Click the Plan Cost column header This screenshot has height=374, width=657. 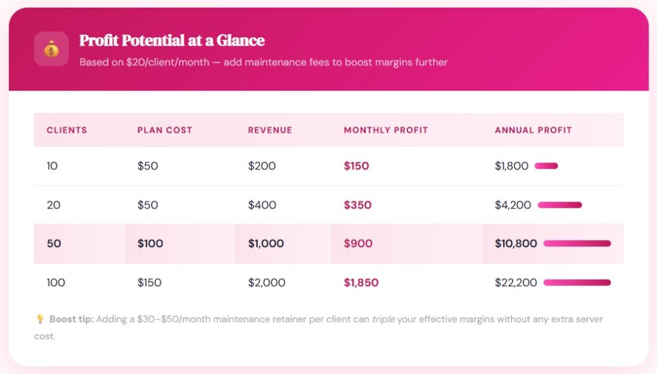165,130
